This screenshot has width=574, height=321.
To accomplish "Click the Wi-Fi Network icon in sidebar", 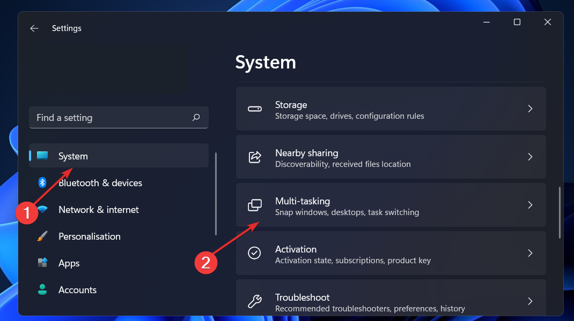I will (42, 210).
